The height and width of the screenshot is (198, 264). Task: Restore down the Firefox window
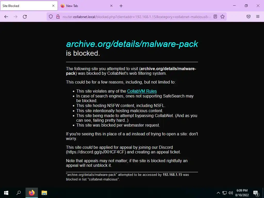click(x=246, y=6)
